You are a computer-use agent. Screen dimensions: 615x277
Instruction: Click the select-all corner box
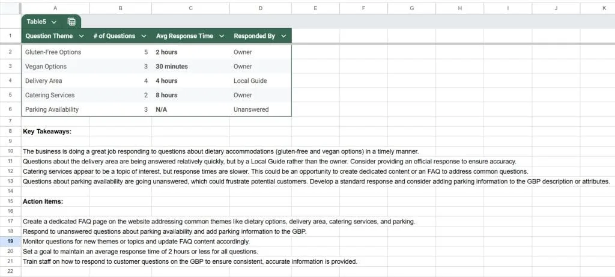pyautogui.click(x=11, y=8)
